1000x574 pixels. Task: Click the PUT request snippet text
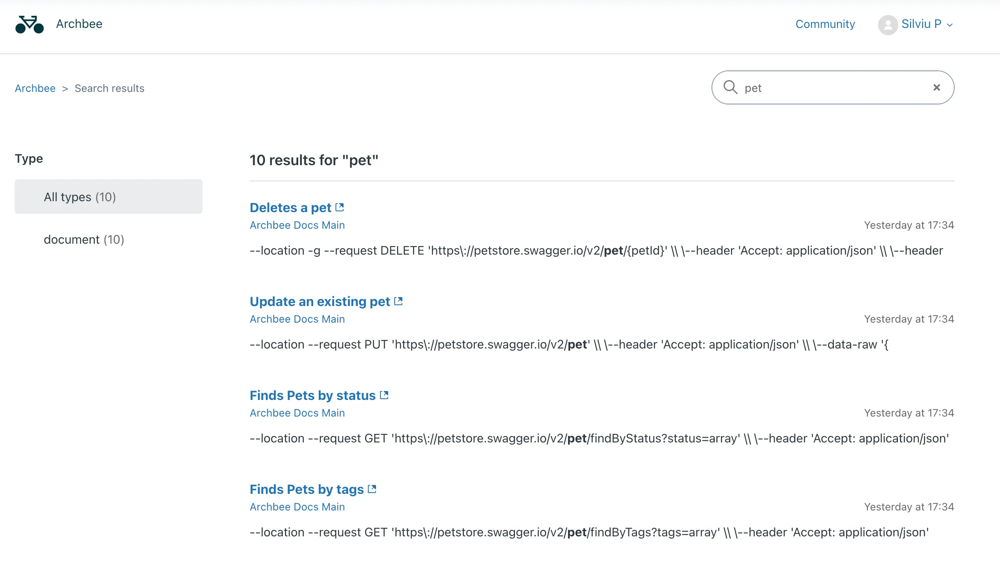569,344
